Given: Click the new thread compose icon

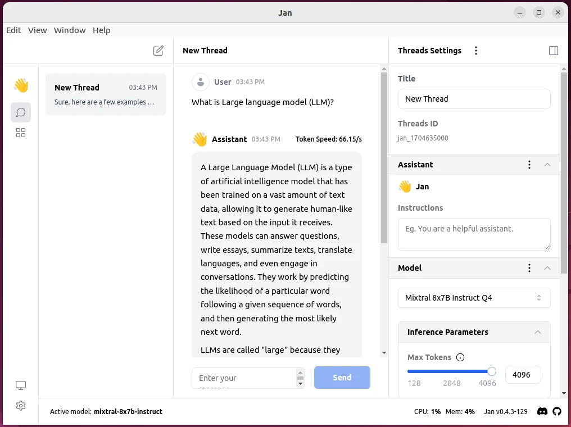Looking at the screenshot, I should tap(158, 51).
